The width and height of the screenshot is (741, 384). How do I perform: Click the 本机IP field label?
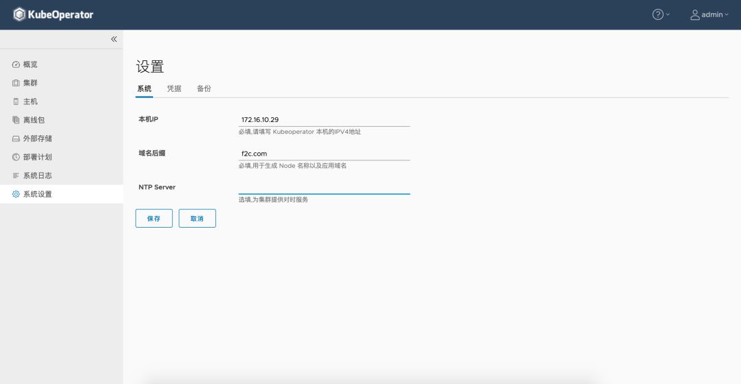tap(148, 119)
